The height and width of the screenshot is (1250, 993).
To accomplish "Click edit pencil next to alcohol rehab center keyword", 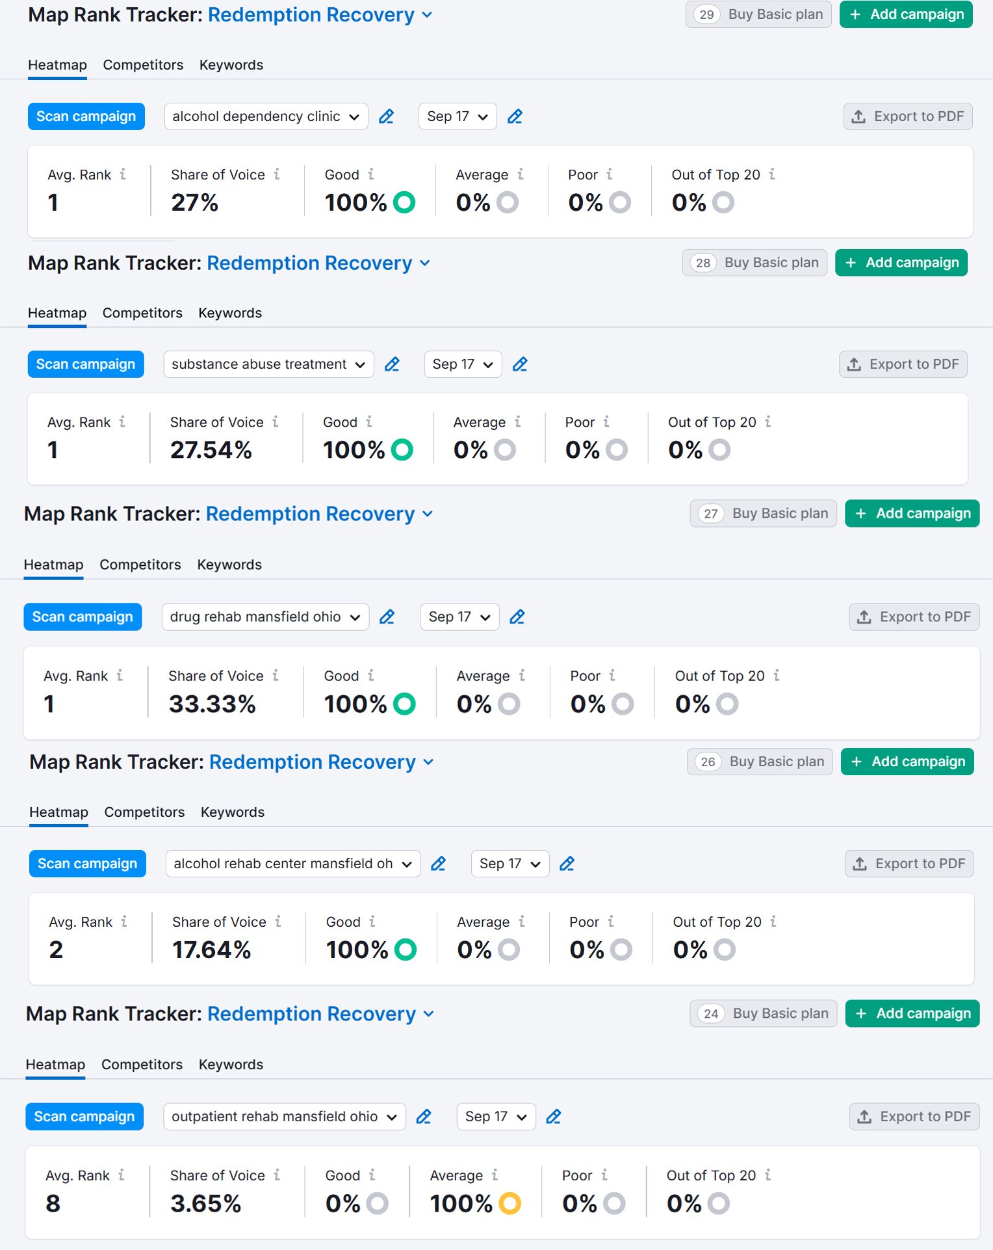I will (438, 864).
